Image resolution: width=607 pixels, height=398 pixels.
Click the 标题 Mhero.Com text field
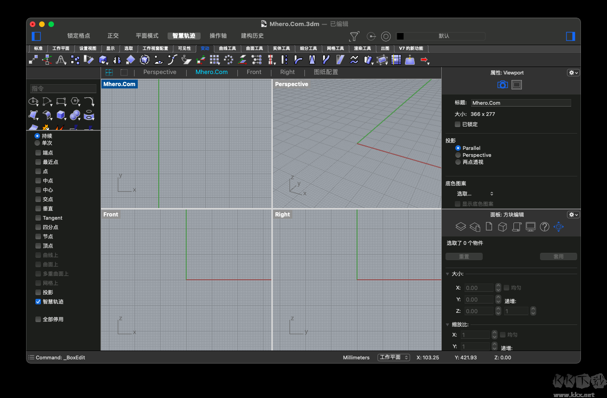[520, 103]
